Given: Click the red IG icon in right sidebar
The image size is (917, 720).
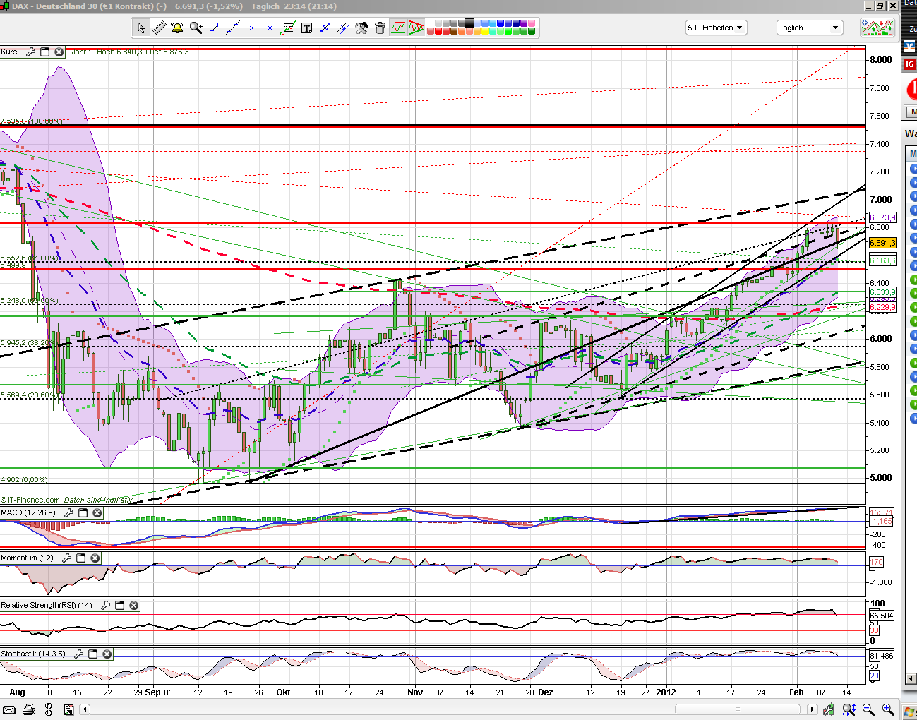Looking at the screenshot, I should point(910,64).
